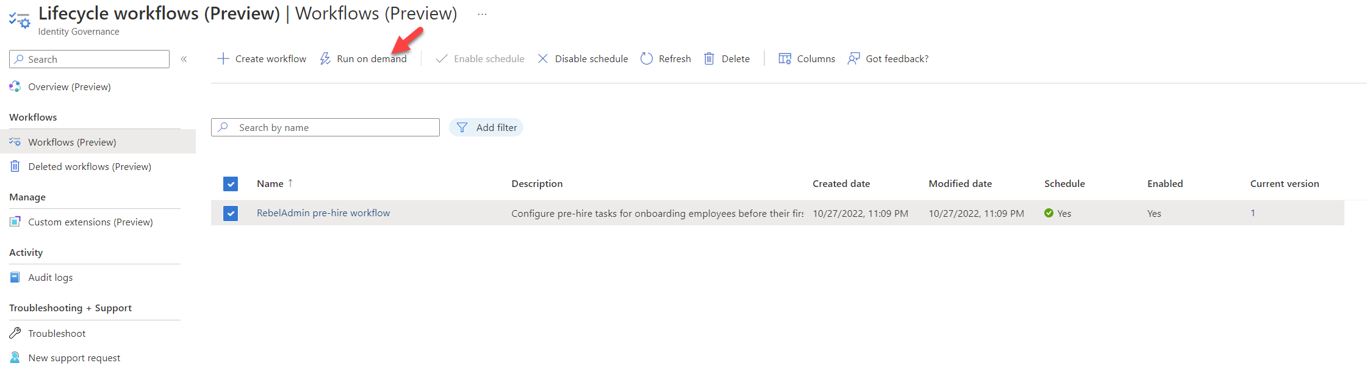
Task: Click Refresh label
Action: 675,58
